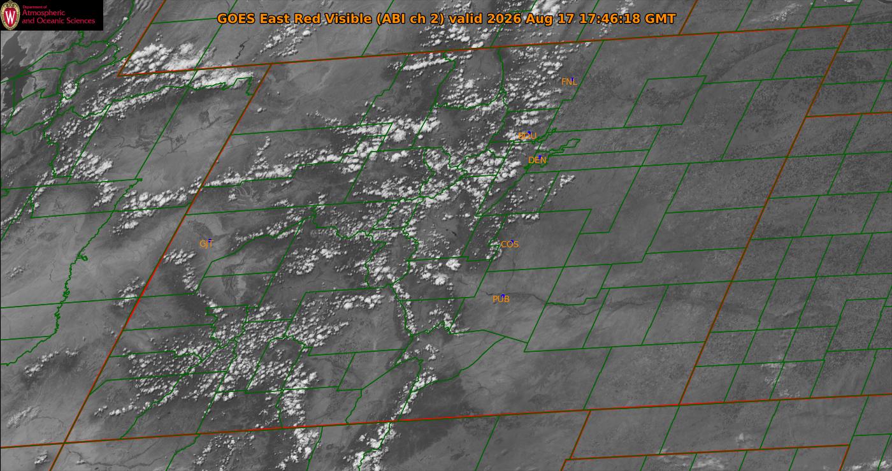Click the DEN station label
This screenshot has height=471, width=892.
tap(537, 160)
